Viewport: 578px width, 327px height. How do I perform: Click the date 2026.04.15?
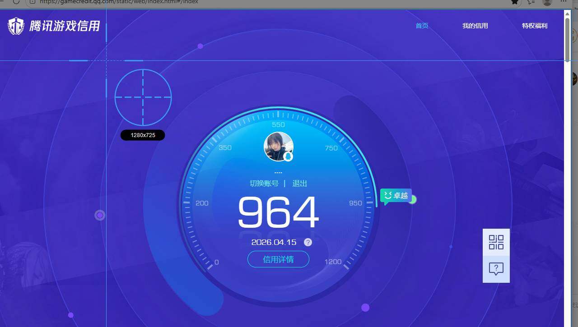274,242
